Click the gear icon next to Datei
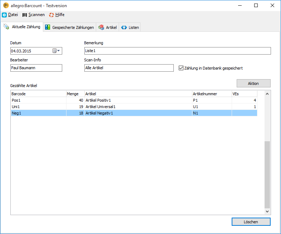Image resolution: width=281 pixels, height=234 pixels. [x=4, y=15]
